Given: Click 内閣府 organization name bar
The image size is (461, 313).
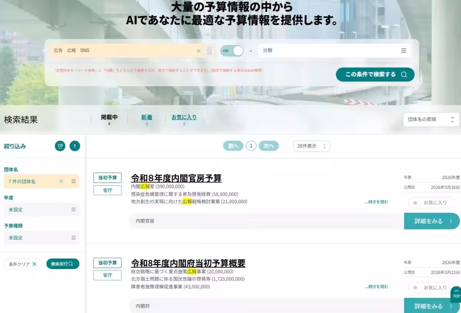Looking at the screenshot, I should (267, 306).
